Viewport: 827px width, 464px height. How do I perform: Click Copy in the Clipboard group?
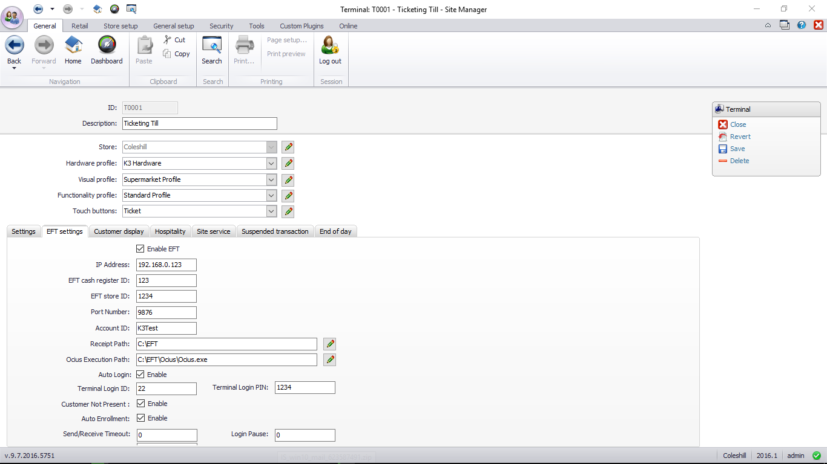176,54
